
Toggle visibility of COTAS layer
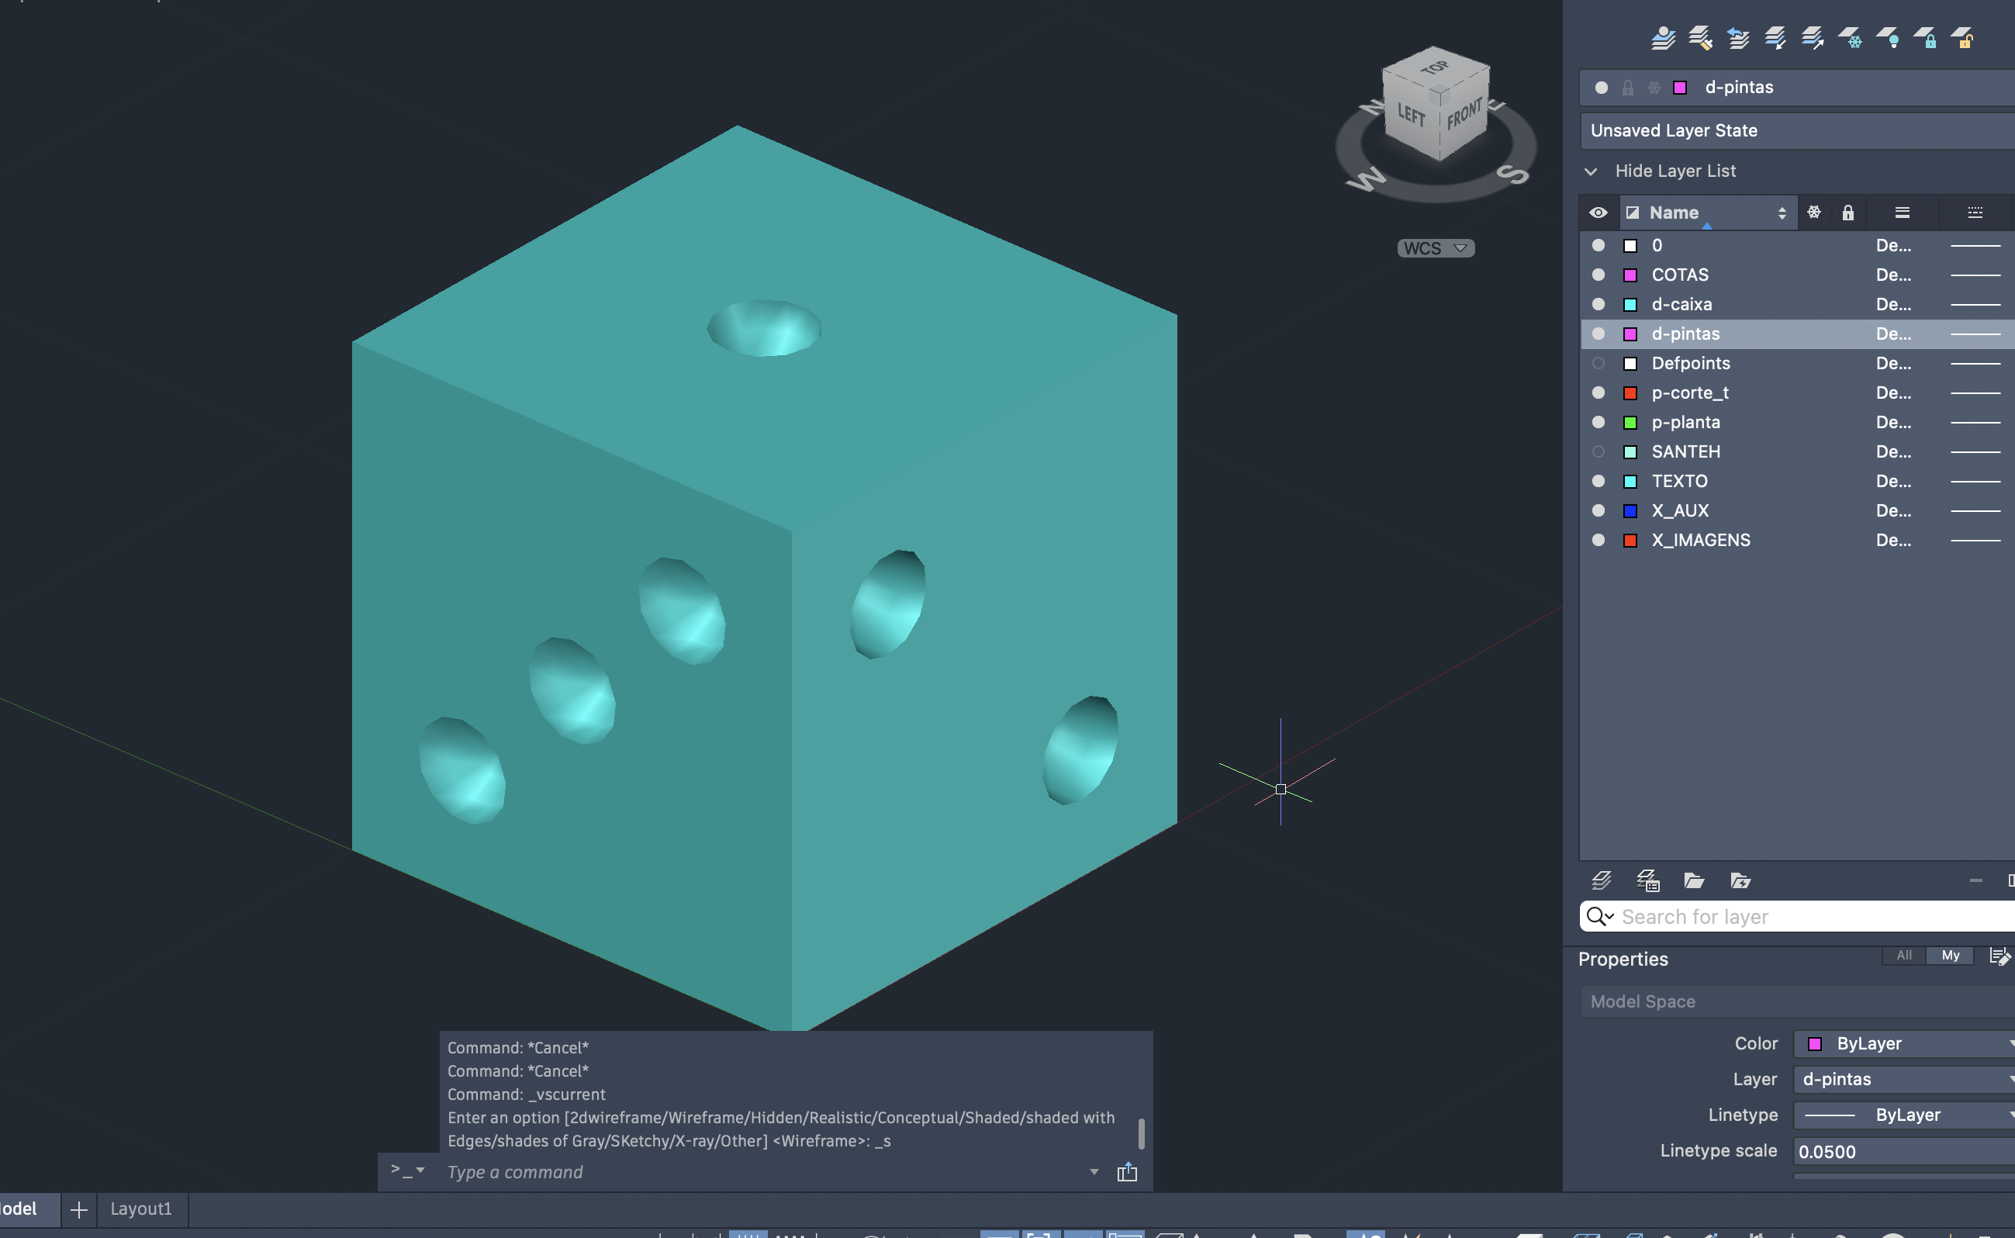(1598, 275)
